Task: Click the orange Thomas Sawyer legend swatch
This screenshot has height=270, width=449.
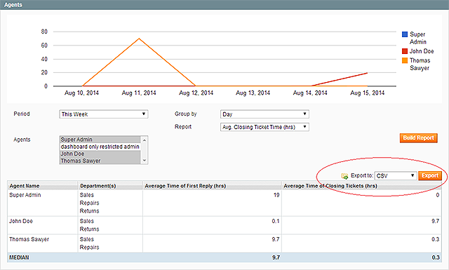Action: pos(405,60)
